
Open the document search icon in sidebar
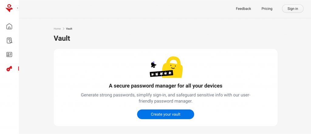click(x=9, y=40)
